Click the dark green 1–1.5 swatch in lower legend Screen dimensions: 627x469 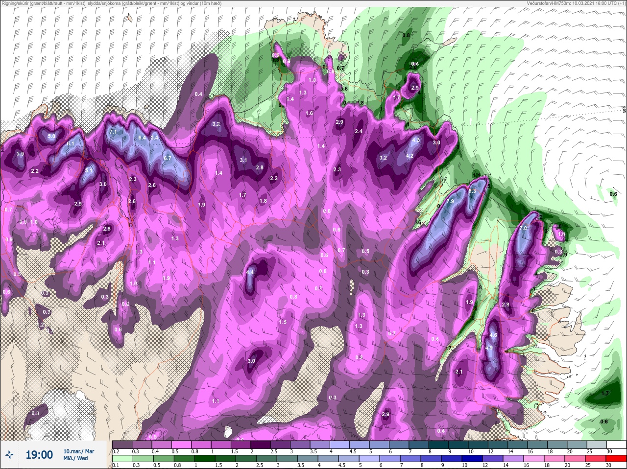[x=206, y=459]
